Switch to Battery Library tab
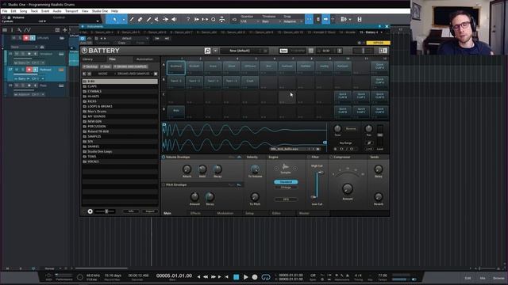The height and width of the screenshot is (285, 508). [x=88, y=59]
